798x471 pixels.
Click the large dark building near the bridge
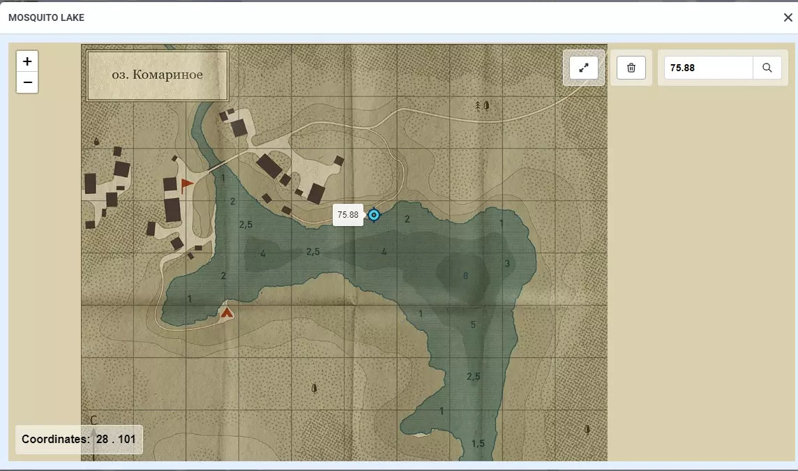pyautogui.click(x=269, y=166)
